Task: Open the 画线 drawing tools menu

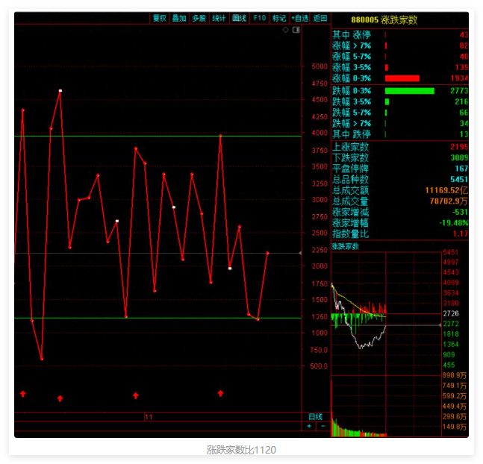Action: pos(239,18)
